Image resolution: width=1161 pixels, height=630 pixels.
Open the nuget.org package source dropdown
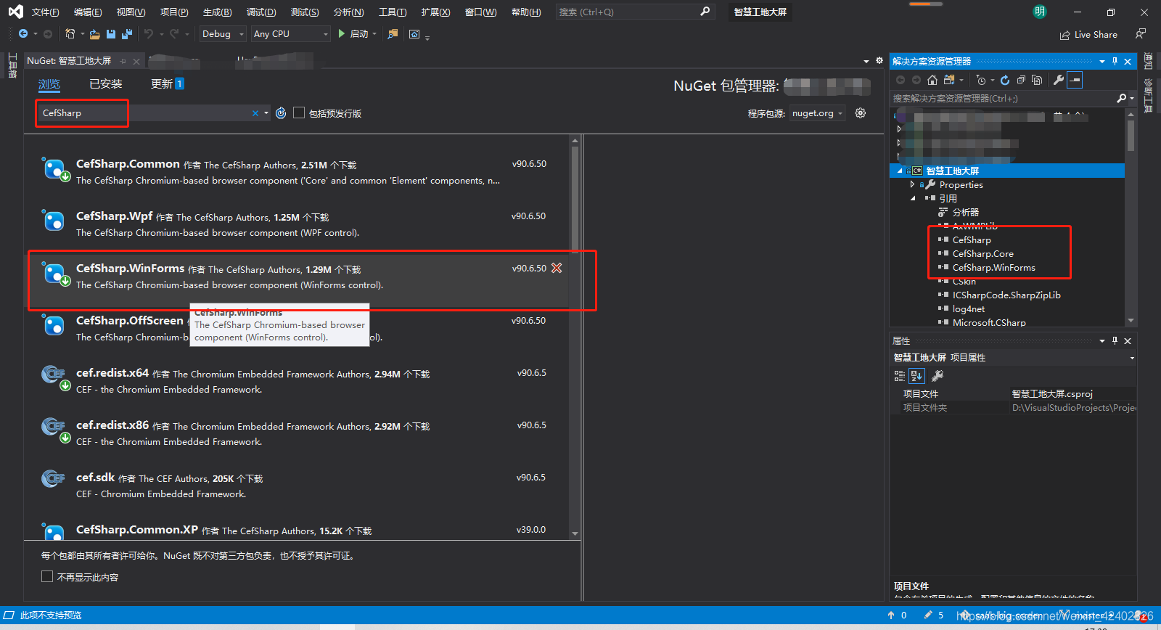coord(817,113)
